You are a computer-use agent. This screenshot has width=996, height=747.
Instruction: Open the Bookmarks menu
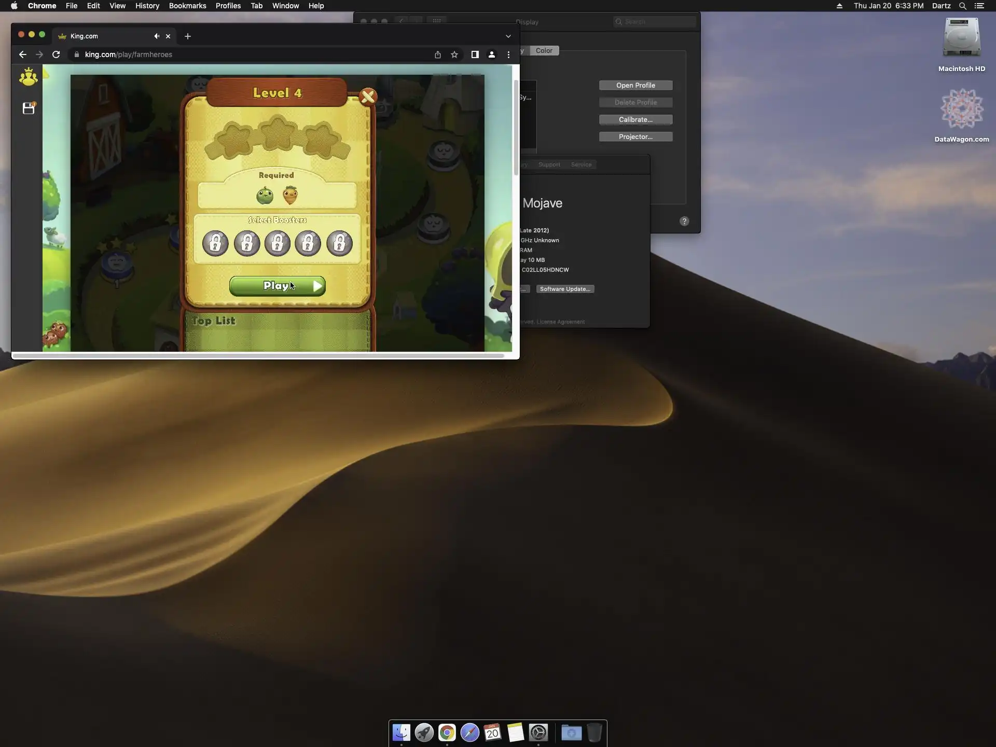click(x=187, y=6)
